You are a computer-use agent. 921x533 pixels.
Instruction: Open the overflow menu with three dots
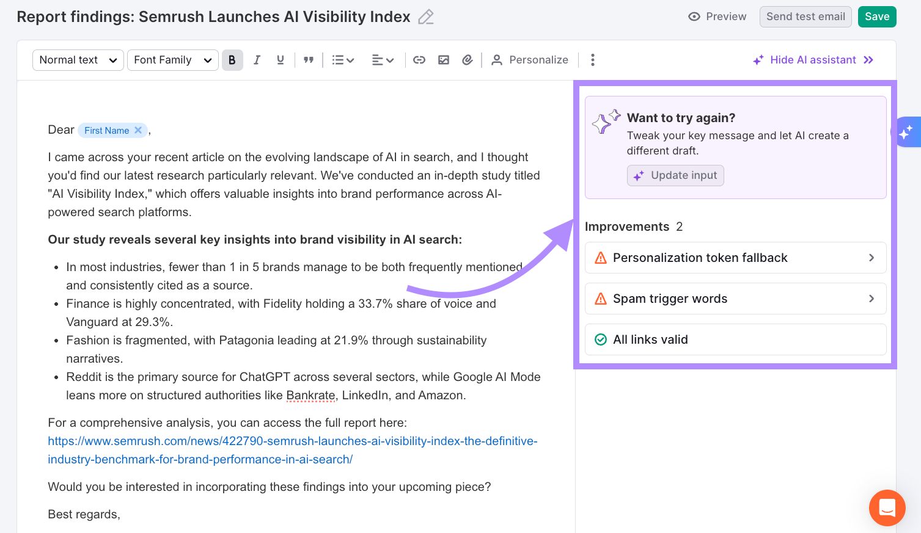pos(592,59)
